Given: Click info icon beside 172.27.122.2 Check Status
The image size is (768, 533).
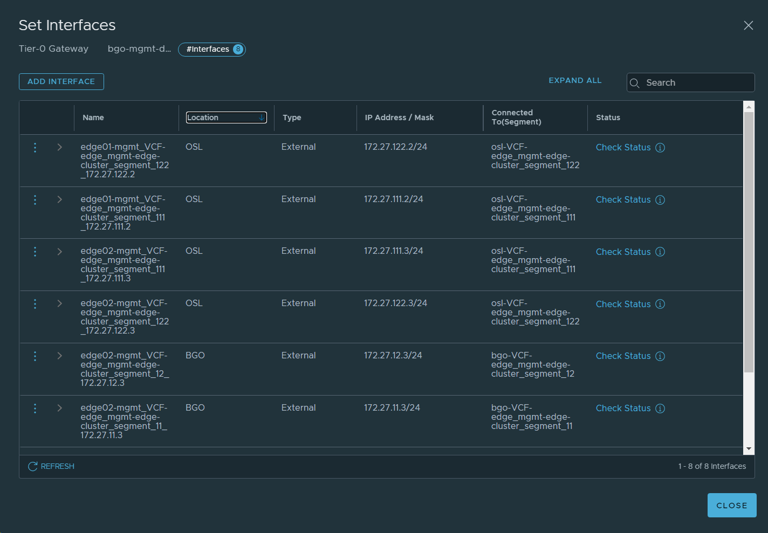Looking at the screenshot, I should 660,148.
